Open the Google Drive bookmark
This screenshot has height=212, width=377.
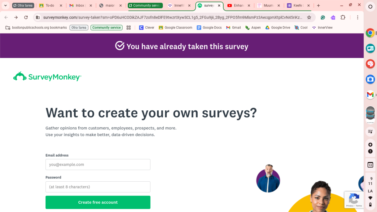pos(277,28)
